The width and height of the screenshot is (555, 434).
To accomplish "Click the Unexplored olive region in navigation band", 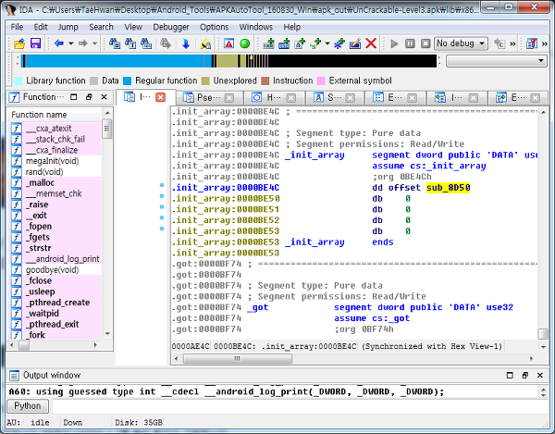I will (227, 61).
